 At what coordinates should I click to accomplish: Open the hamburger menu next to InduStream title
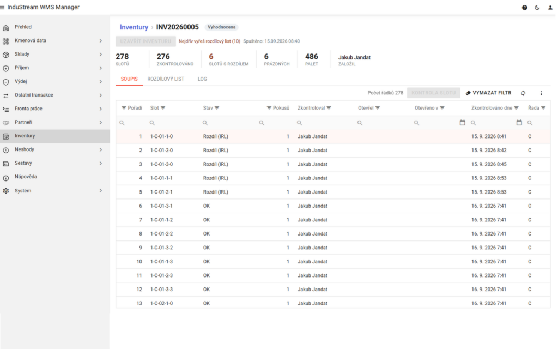coord(2,8)
